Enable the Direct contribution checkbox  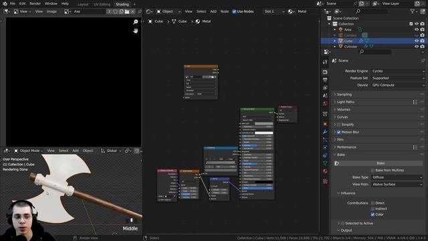[x=372, y=203]
